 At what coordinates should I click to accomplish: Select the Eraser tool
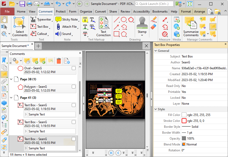pos(153,27)
